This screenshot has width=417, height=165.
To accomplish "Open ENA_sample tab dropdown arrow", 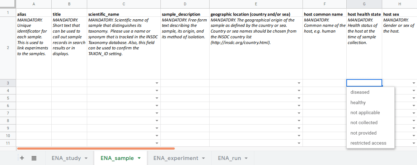I will tap(139, 158).
